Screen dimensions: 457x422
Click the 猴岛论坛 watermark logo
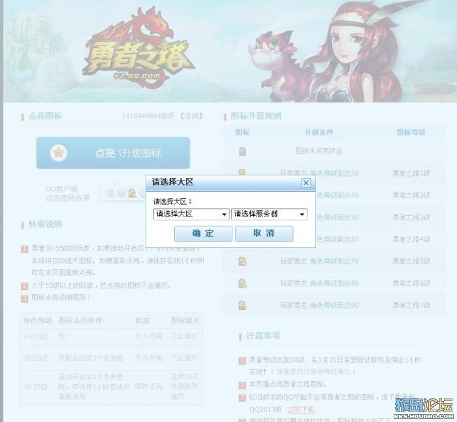coord(424,408)
